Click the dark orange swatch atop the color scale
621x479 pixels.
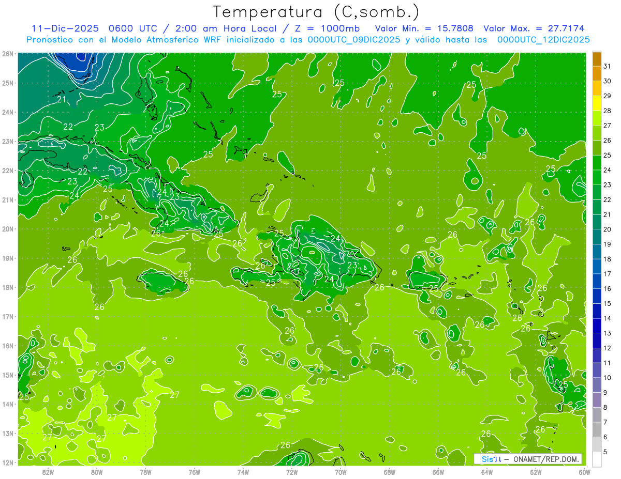[597, 59]
